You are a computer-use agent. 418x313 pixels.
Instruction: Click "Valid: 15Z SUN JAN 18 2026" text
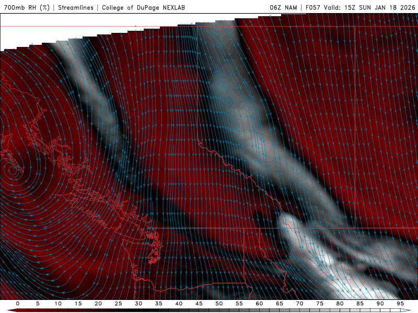[369, 7]
